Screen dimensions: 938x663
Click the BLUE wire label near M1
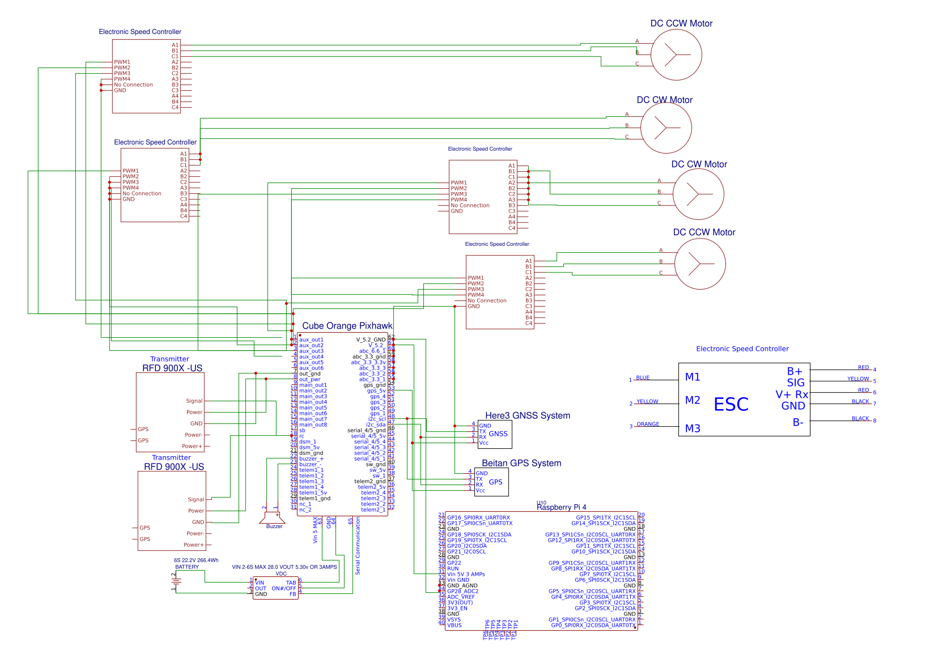tap(643, 377)
